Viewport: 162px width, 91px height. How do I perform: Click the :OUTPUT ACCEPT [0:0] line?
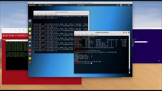pos(81,58)
